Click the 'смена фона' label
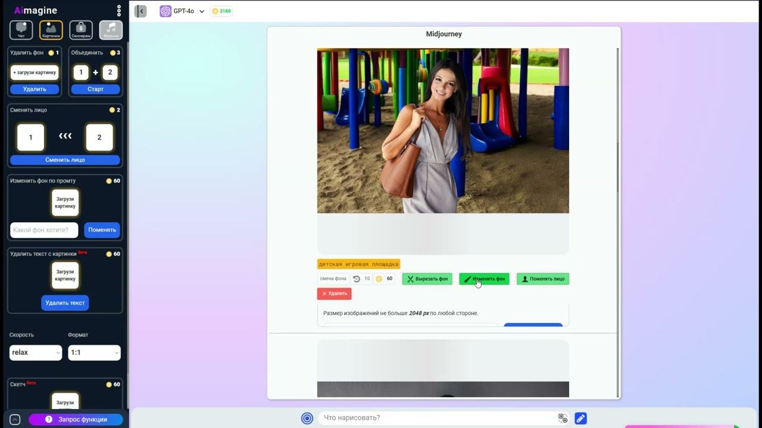Viewport: 762px width, 428px height. pyautogui.click(x=333, y=279)
